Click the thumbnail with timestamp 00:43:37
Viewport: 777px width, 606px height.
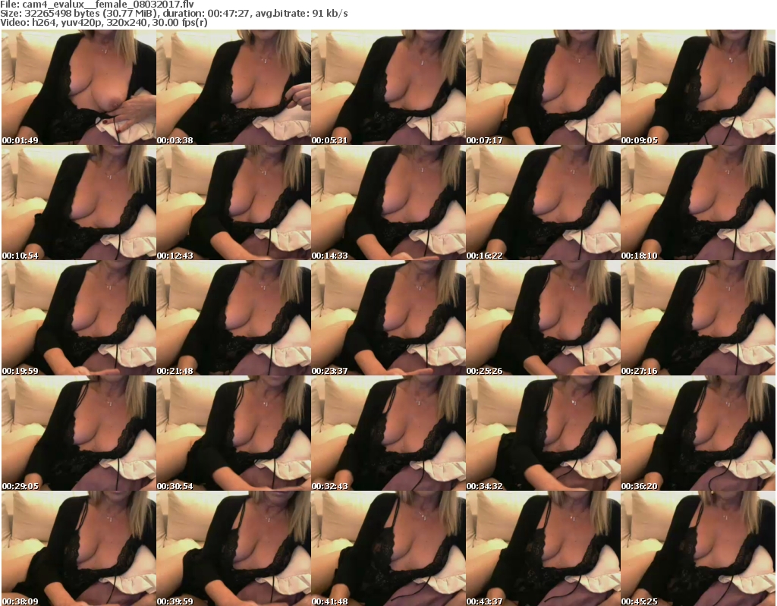click(543, 548)
